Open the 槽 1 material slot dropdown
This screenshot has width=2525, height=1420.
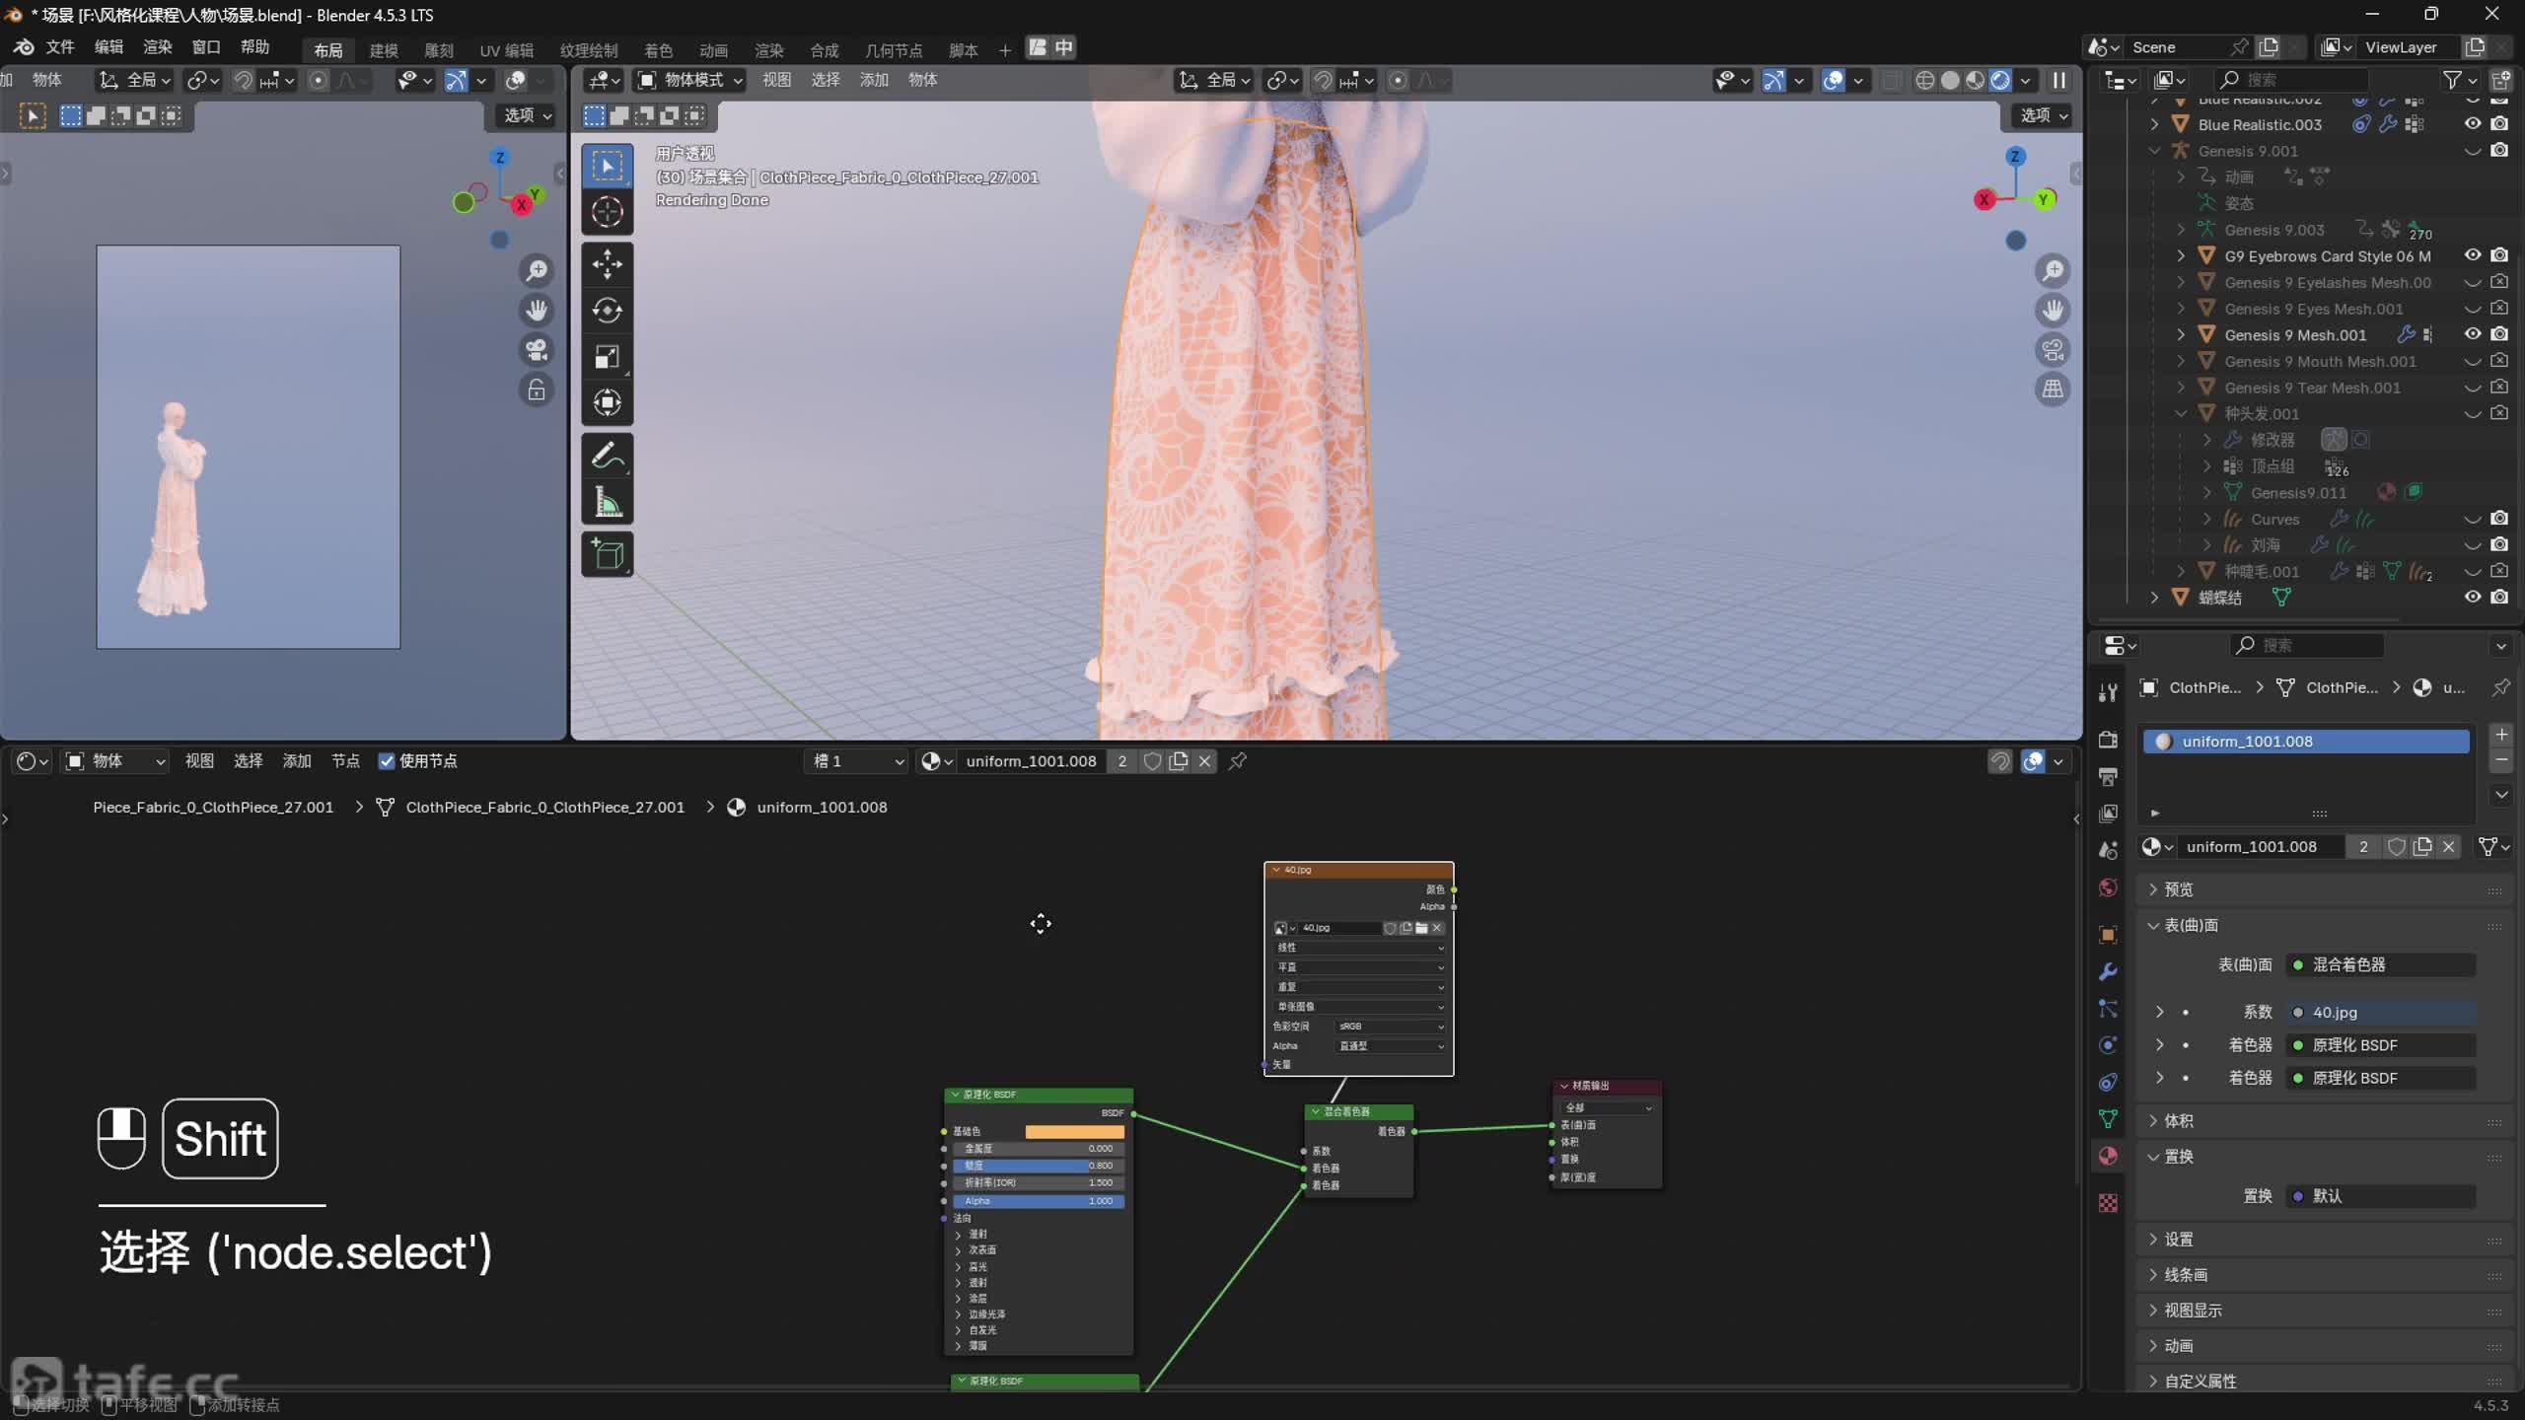[855, 761]
